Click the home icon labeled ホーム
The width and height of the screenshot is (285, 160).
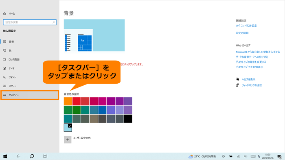click(x=9, y=13)
